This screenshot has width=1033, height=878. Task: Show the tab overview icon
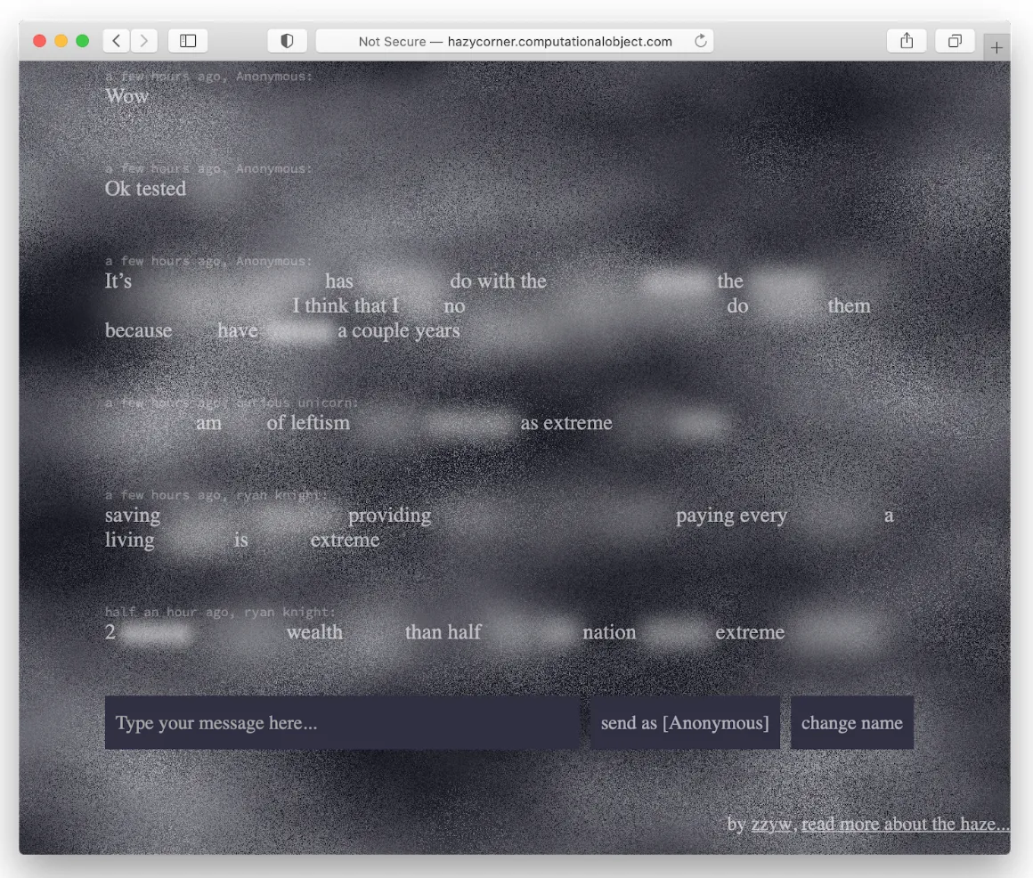[x=955, y=41]
